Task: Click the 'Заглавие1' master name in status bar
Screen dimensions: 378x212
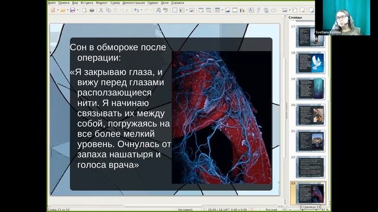Action: point(185,210)
